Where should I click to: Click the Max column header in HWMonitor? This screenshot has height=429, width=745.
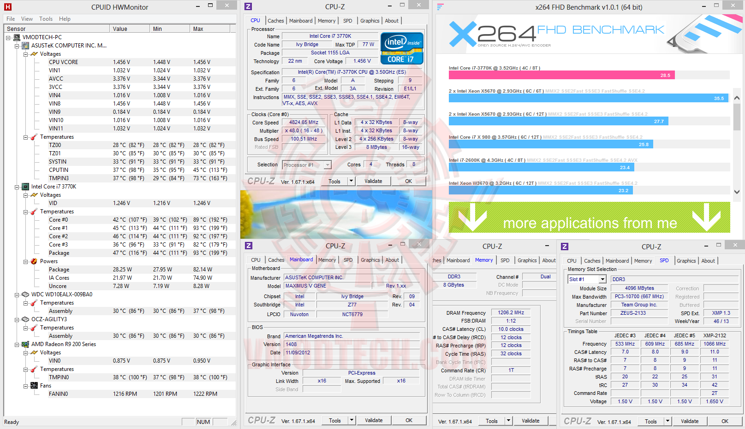tap(211, 29)
